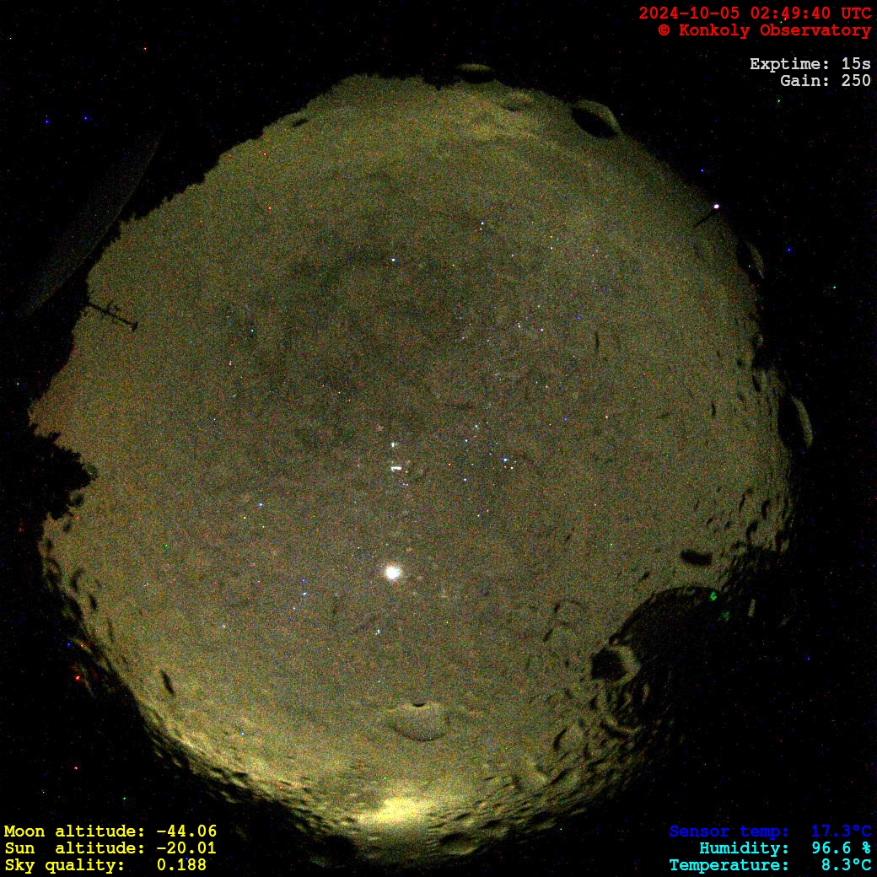
Task: Click the outside Temperature readout
Action: tap(769, 865)
